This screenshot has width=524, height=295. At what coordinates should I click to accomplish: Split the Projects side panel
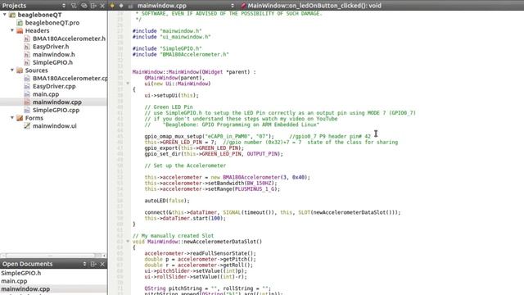pos(93,6)
